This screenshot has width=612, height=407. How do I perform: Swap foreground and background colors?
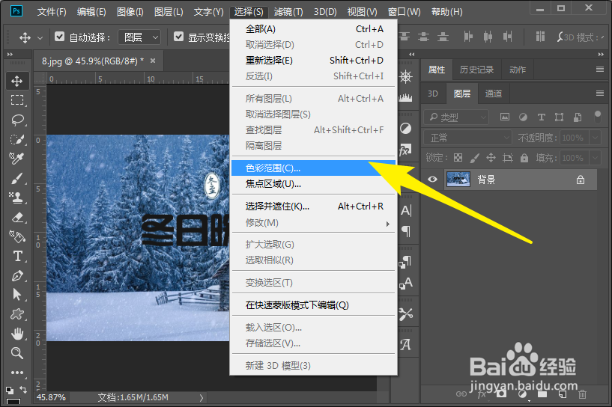click(23, 389)
